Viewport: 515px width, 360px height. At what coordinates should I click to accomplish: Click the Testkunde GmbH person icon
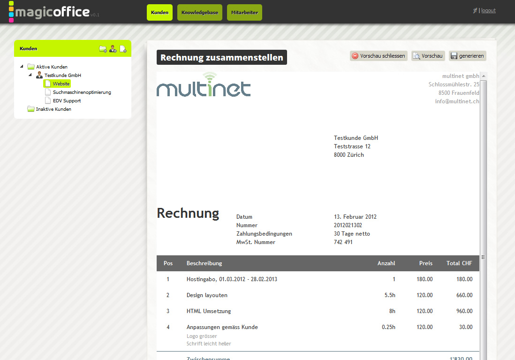(39, 75)
